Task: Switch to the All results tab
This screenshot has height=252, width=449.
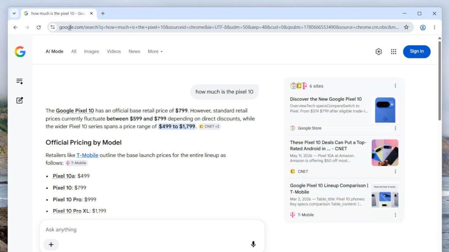Action: point(74,52)
